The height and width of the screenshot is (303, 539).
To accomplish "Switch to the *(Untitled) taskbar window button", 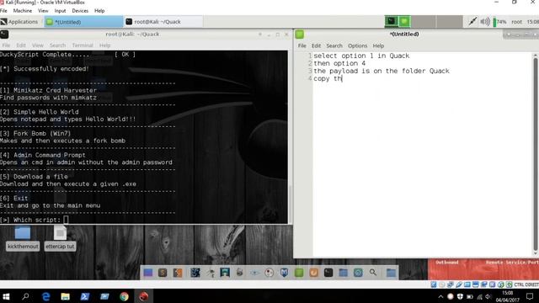I will [83, 22].
